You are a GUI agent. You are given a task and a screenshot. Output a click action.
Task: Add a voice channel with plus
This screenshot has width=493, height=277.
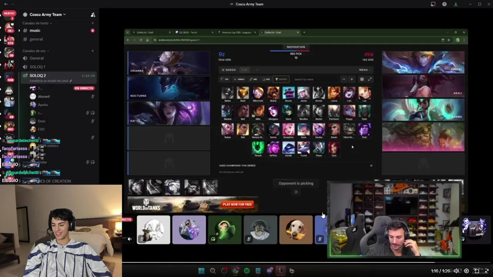tap(92, 51)
